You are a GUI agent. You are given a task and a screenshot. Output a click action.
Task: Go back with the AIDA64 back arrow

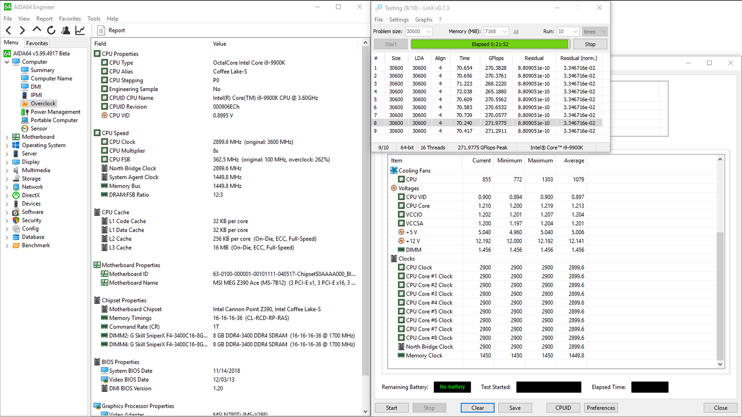click(x=9, y=30)
